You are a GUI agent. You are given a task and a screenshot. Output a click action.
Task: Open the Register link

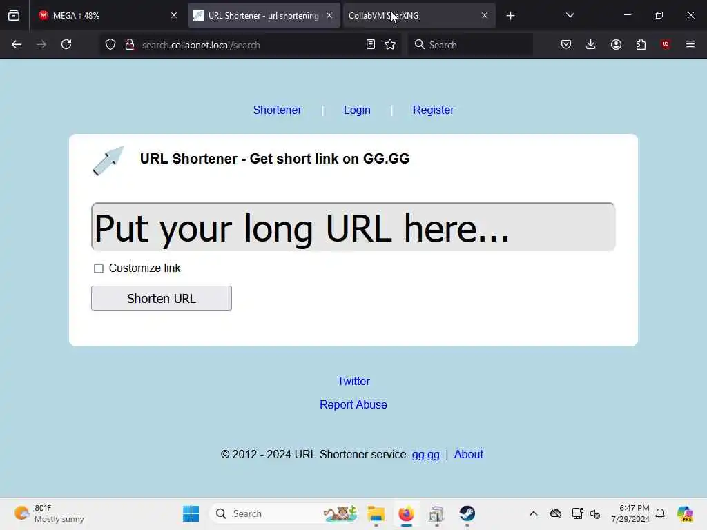[x=434, y=110]
